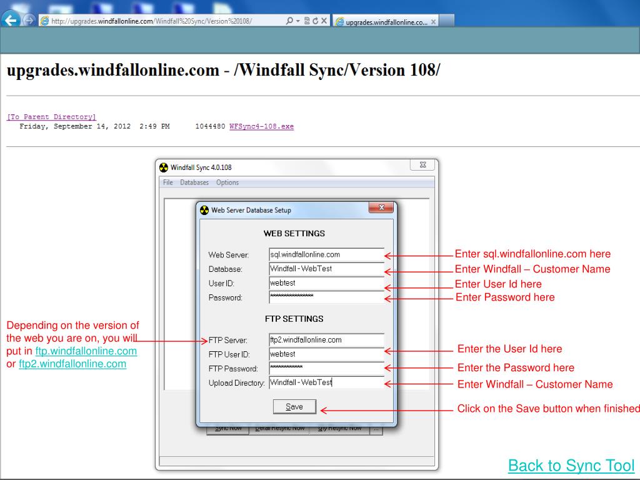Click the Database input field
640x480 pixels.
coord(326,269)
